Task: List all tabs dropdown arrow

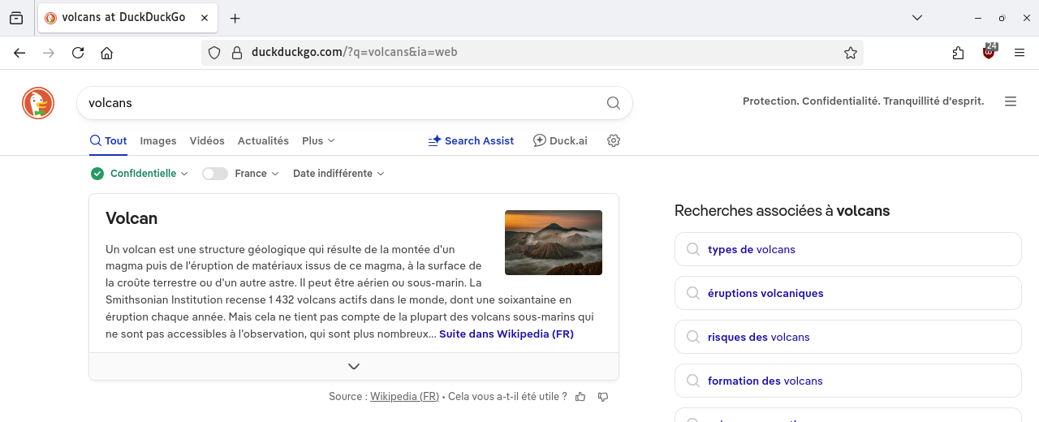Action: [x=917, y=18]
